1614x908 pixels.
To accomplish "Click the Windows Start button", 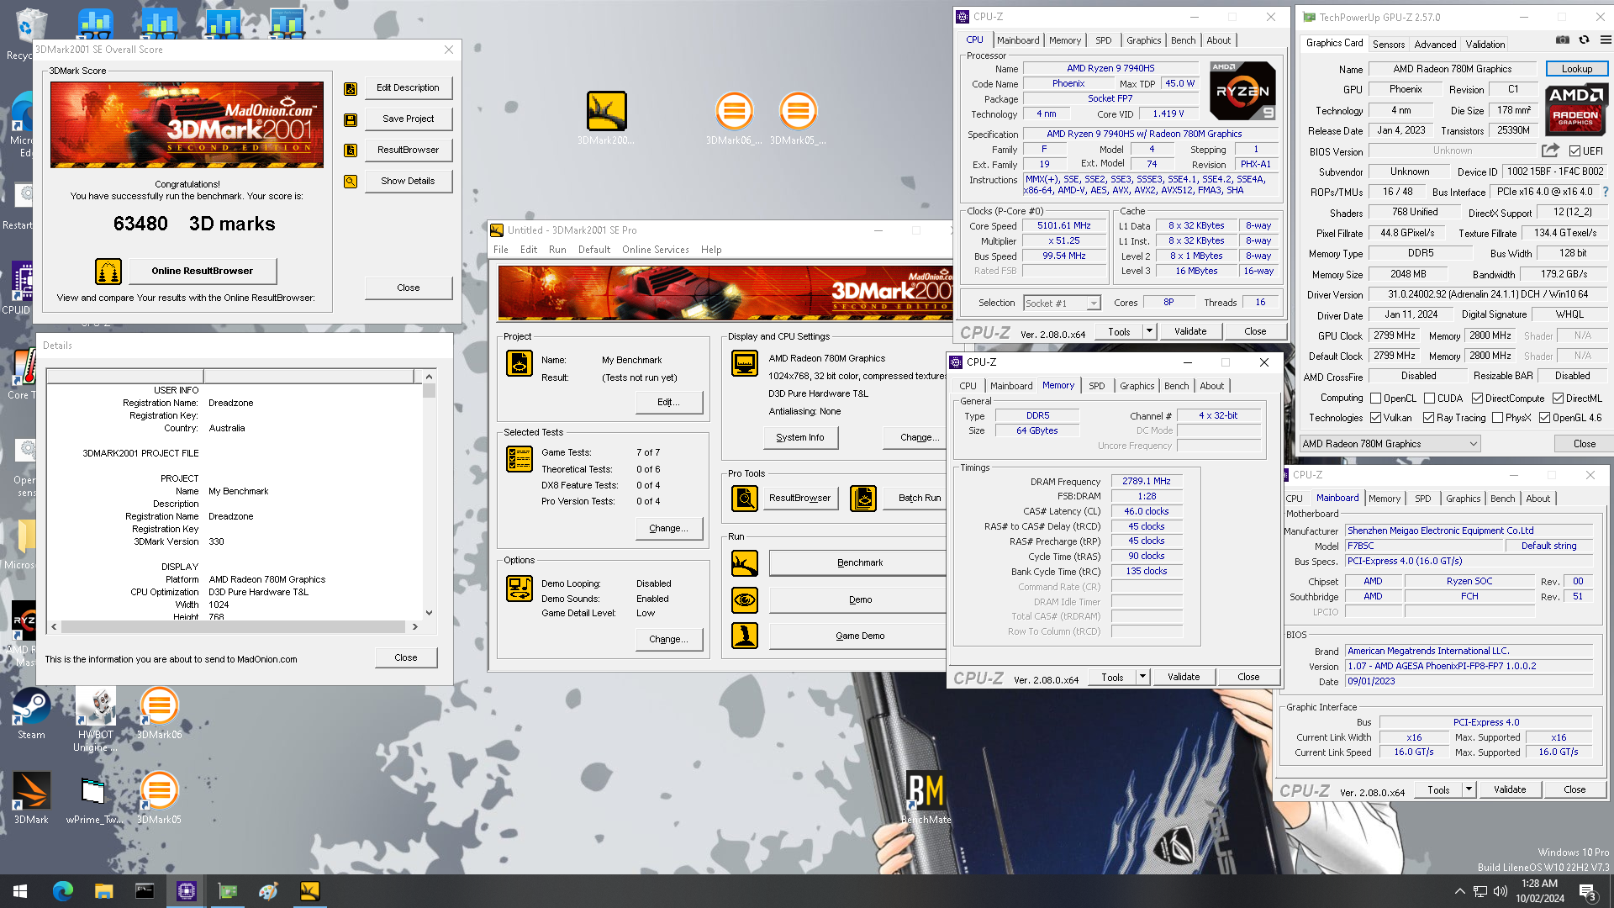I will (x=20, y=891).
